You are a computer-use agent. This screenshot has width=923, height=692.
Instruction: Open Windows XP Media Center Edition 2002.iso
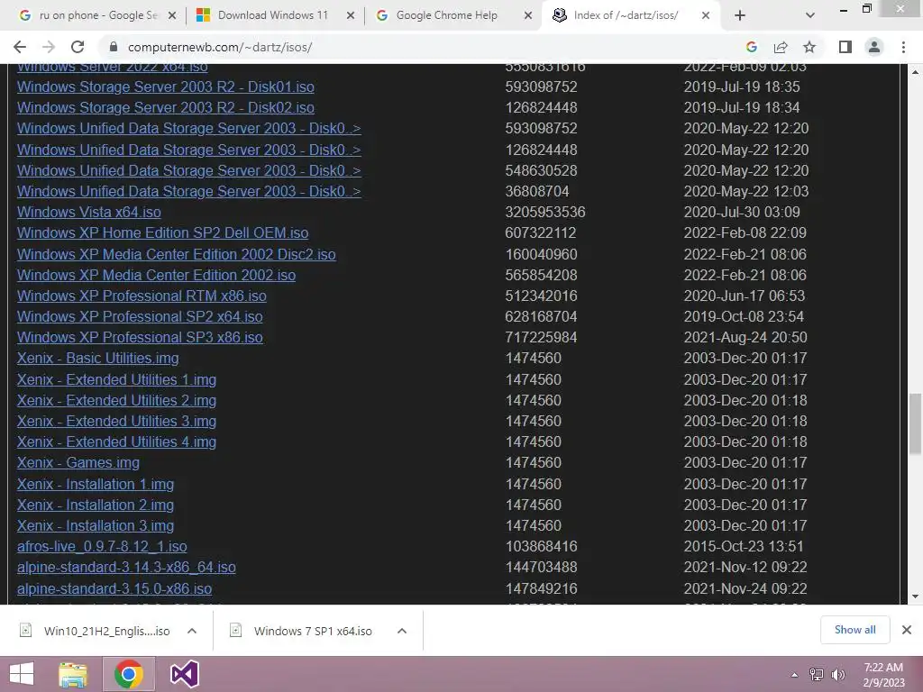tap(156, 276)
